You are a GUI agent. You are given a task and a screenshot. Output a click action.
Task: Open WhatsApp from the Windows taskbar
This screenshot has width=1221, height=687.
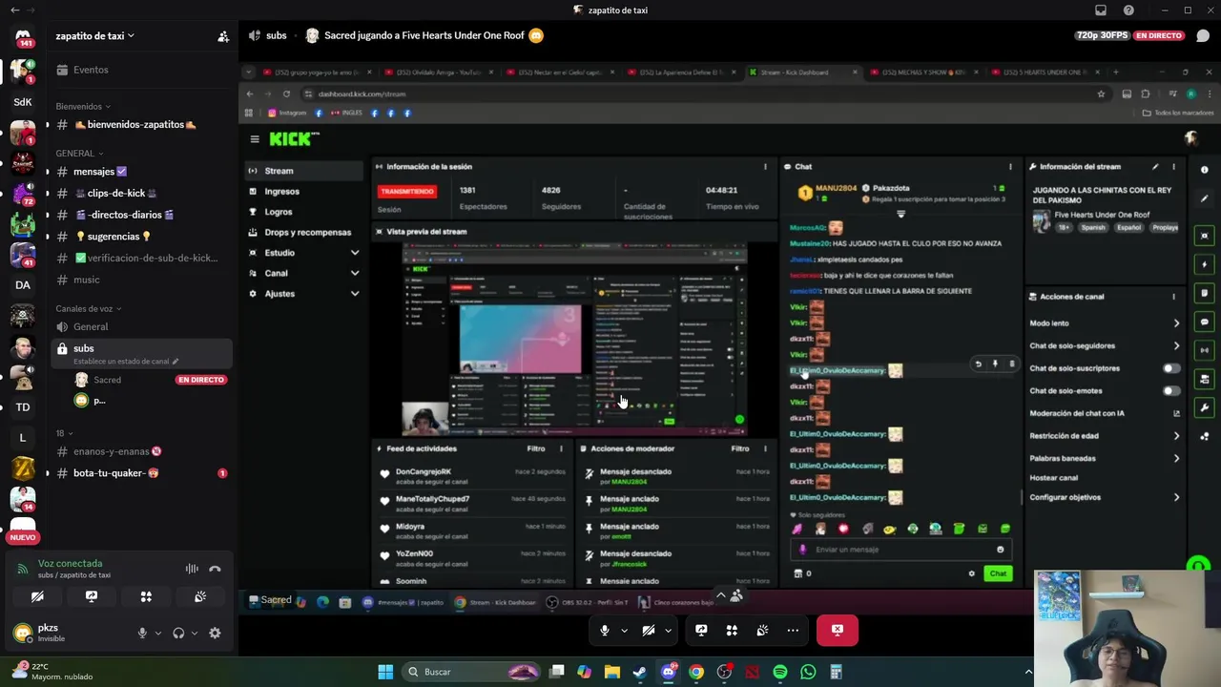coord(808,672)
